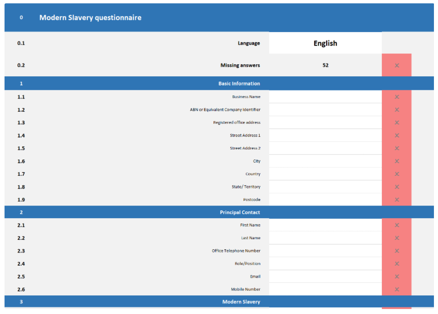Select row number 1.1
Image resolution: width=438 pixels, height=314 pixels.
(21, 97)
